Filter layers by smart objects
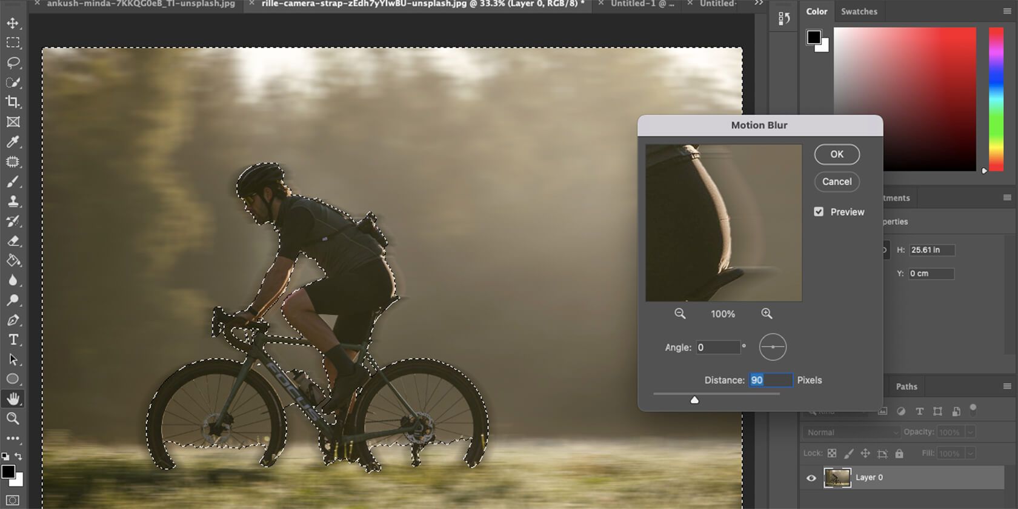1018x509 pixels. (956, 411)
